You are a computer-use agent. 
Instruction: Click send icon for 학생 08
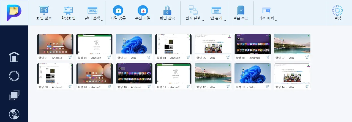70,87
